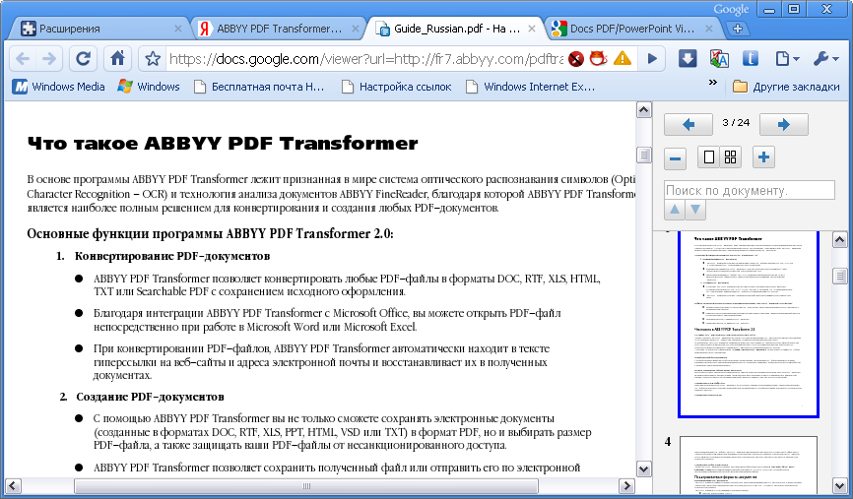Screen dimensions: 853x499
Task: Go forward with browser forward arrow
Action: pyautogui.click(x=49, y=59)
